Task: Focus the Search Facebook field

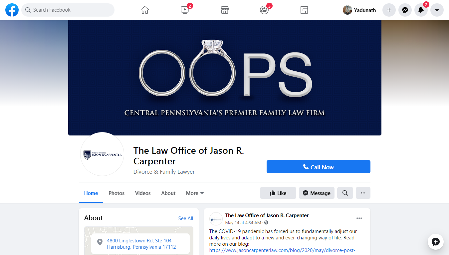Action: [x=68, y=10]
